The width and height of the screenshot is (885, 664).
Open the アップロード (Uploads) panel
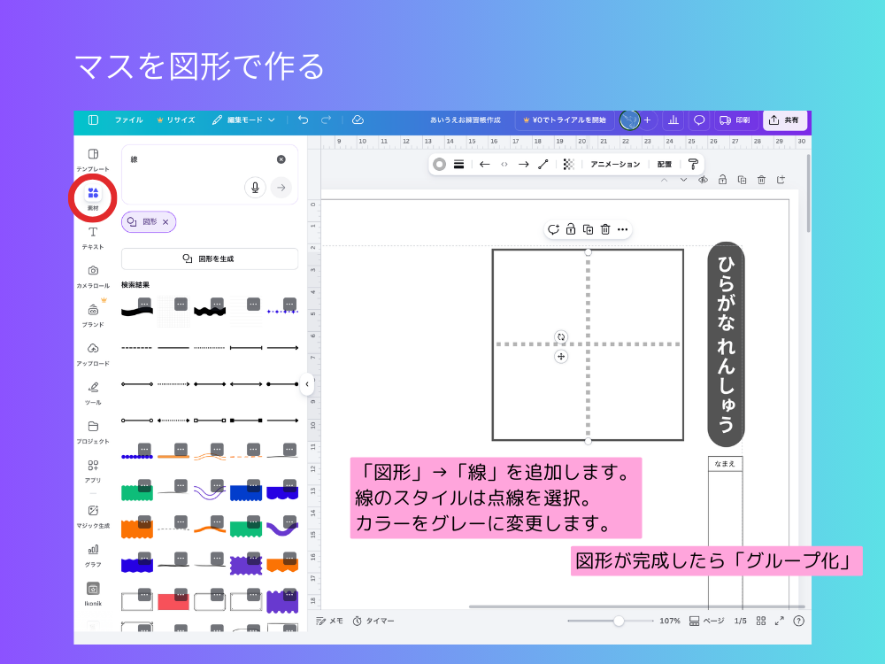tap(92, 349)
